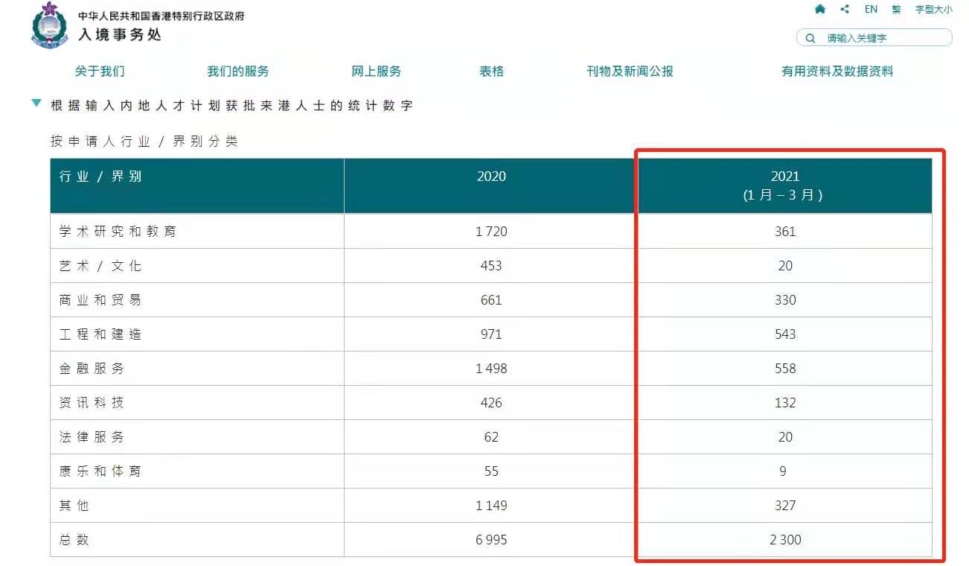Open the 网上服务 menu

click(377, 71)
